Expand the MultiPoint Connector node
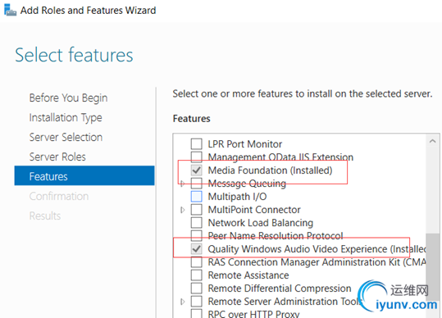This screenshot has height=318, width=442. 182,210
